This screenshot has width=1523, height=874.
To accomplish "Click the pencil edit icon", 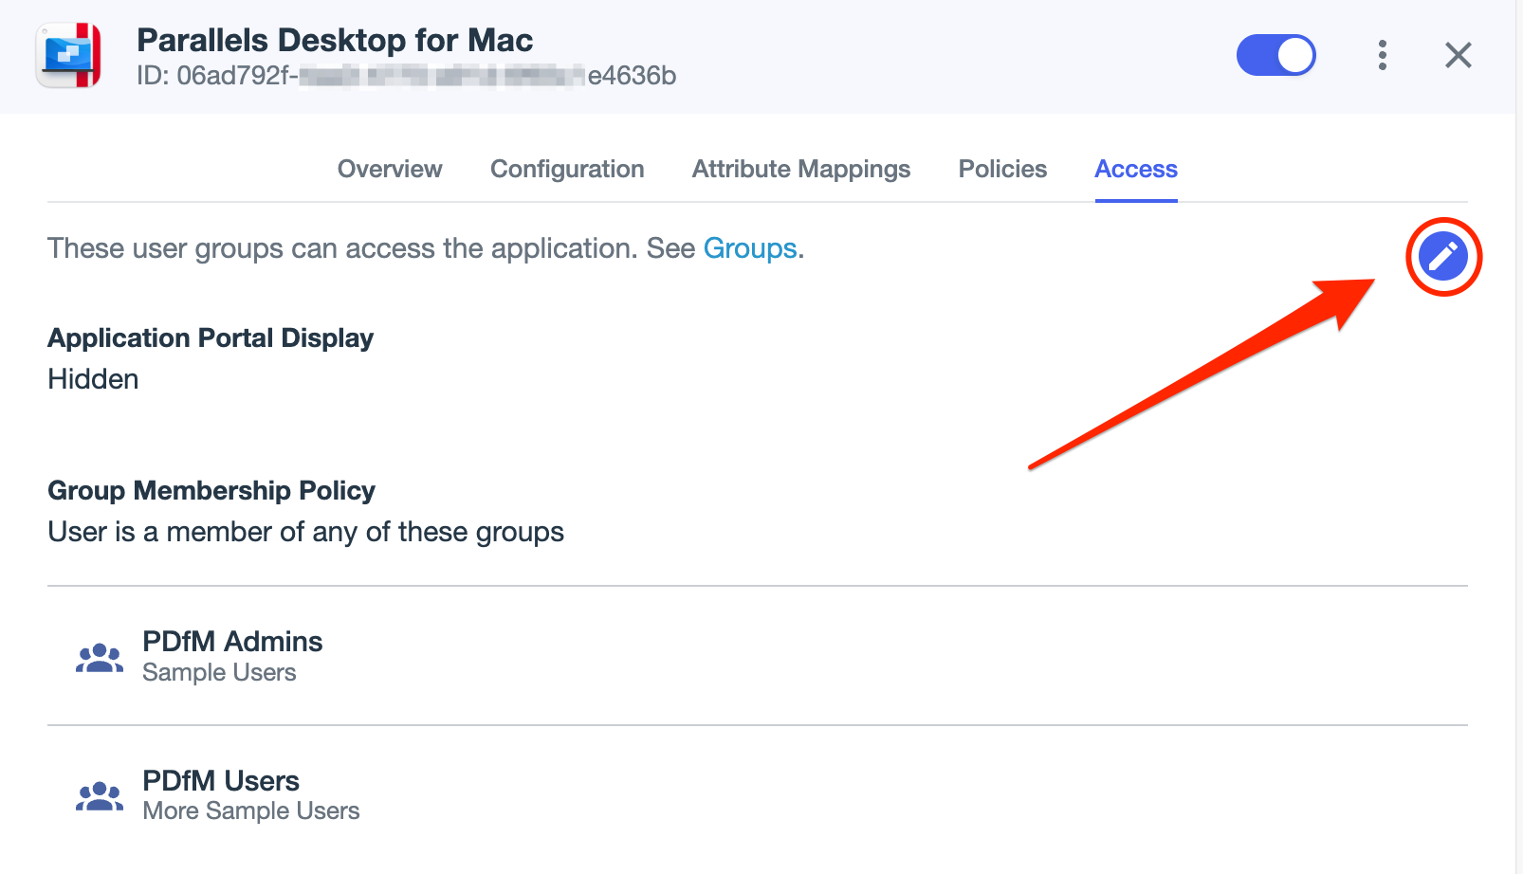I will coord(1443,256).
